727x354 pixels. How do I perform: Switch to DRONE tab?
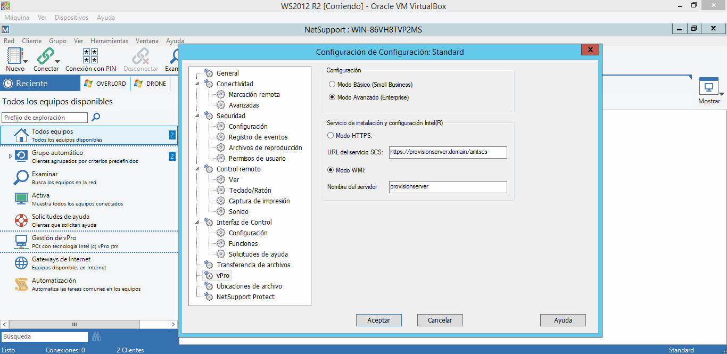point(150,84)
